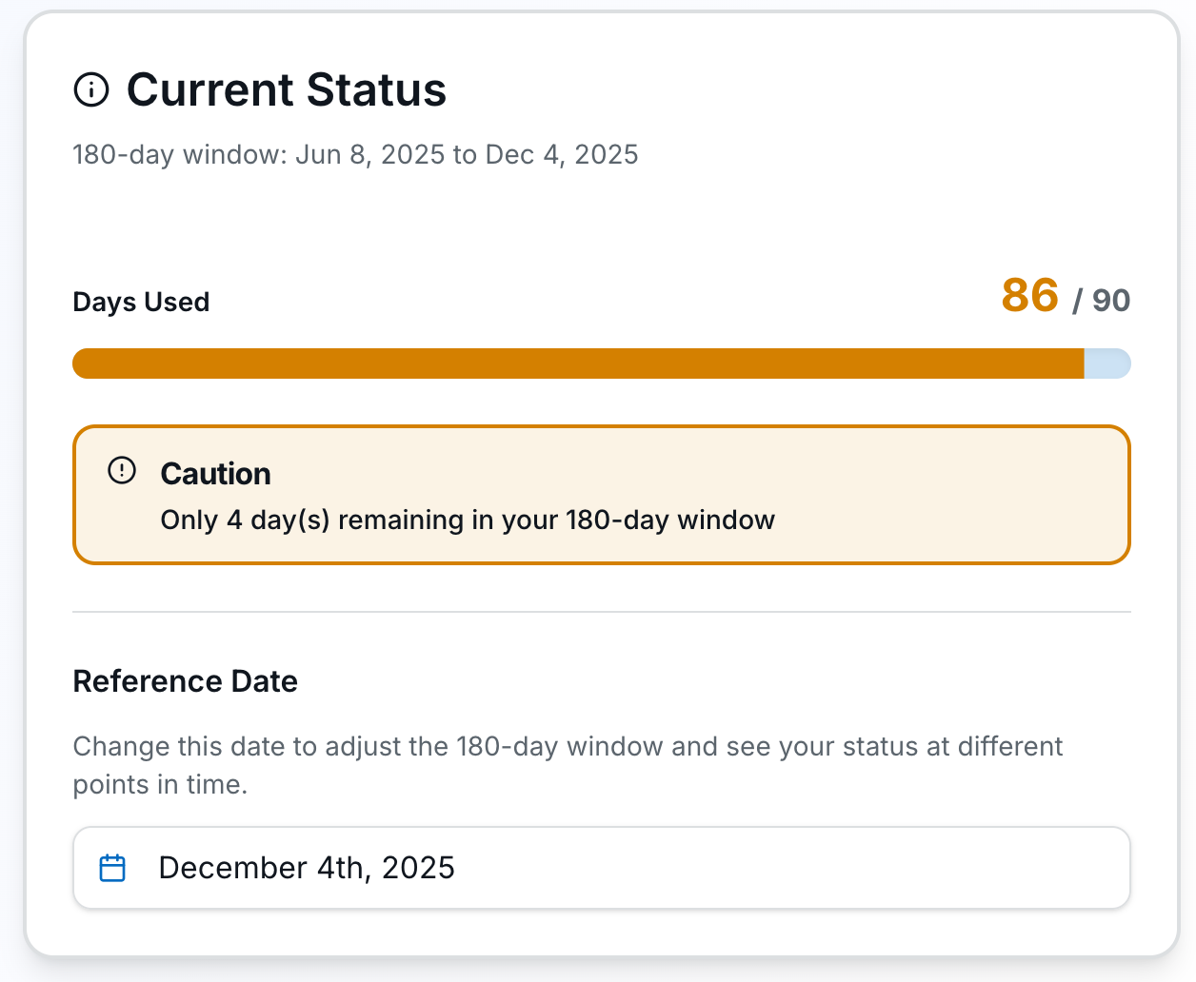The image size is (1196, 982).
Task: Open the date chooser to change reference date
Action: pyautogui.click(x=601, y=867)
